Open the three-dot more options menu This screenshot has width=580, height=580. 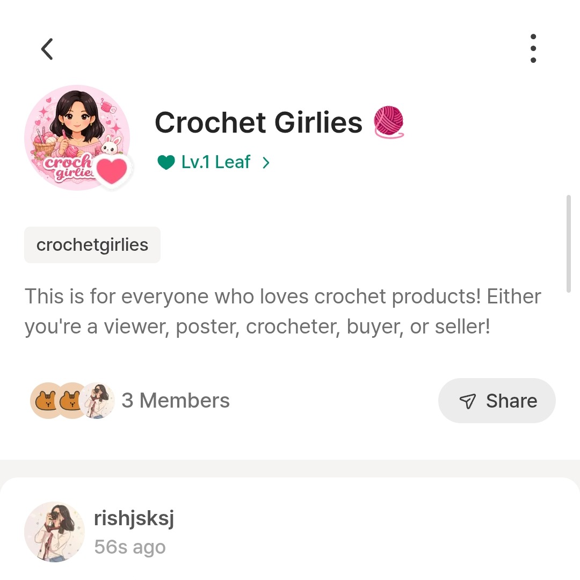[x=533, y=49]
